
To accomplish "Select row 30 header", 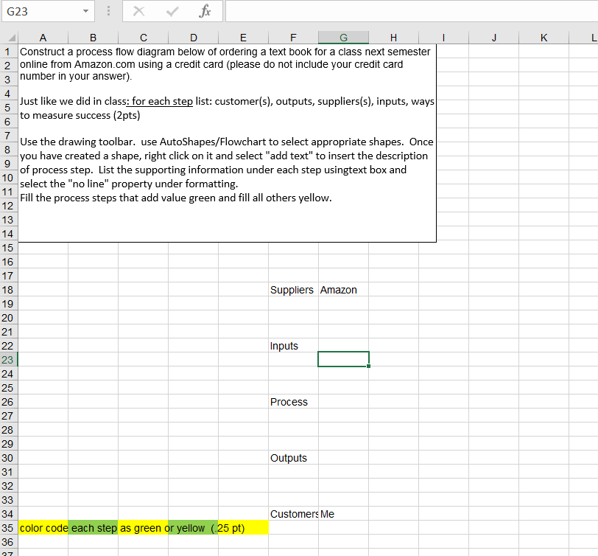I will 8,458.
